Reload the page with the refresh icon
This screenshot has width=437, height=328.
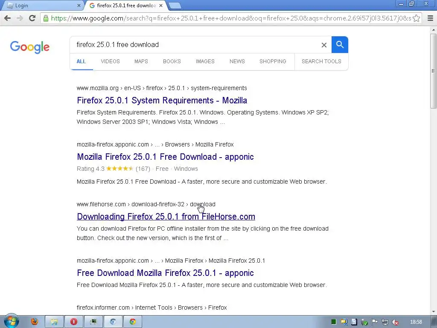click(32, 18)
